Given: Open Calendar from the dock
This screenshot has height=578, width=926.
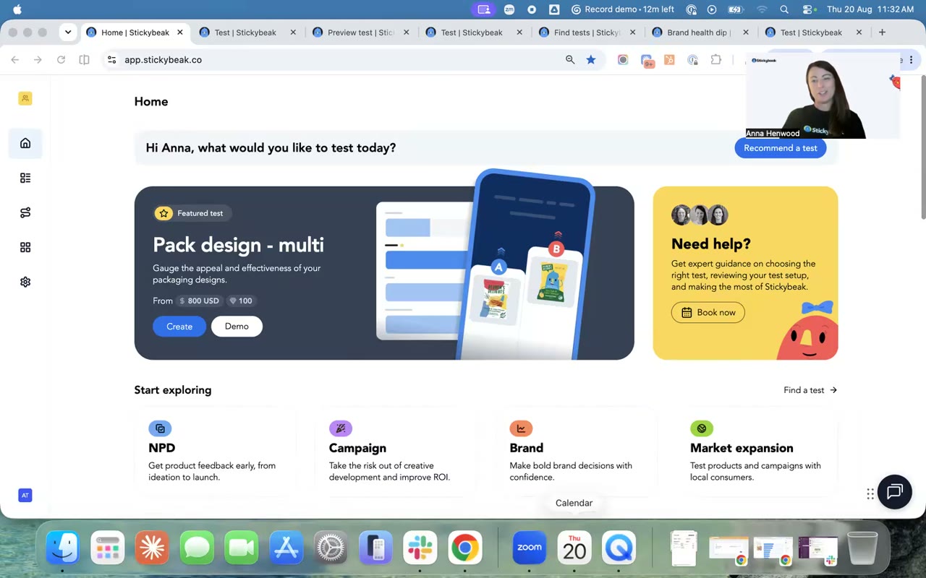Looking at the screenshot, I should click(574, 549).
